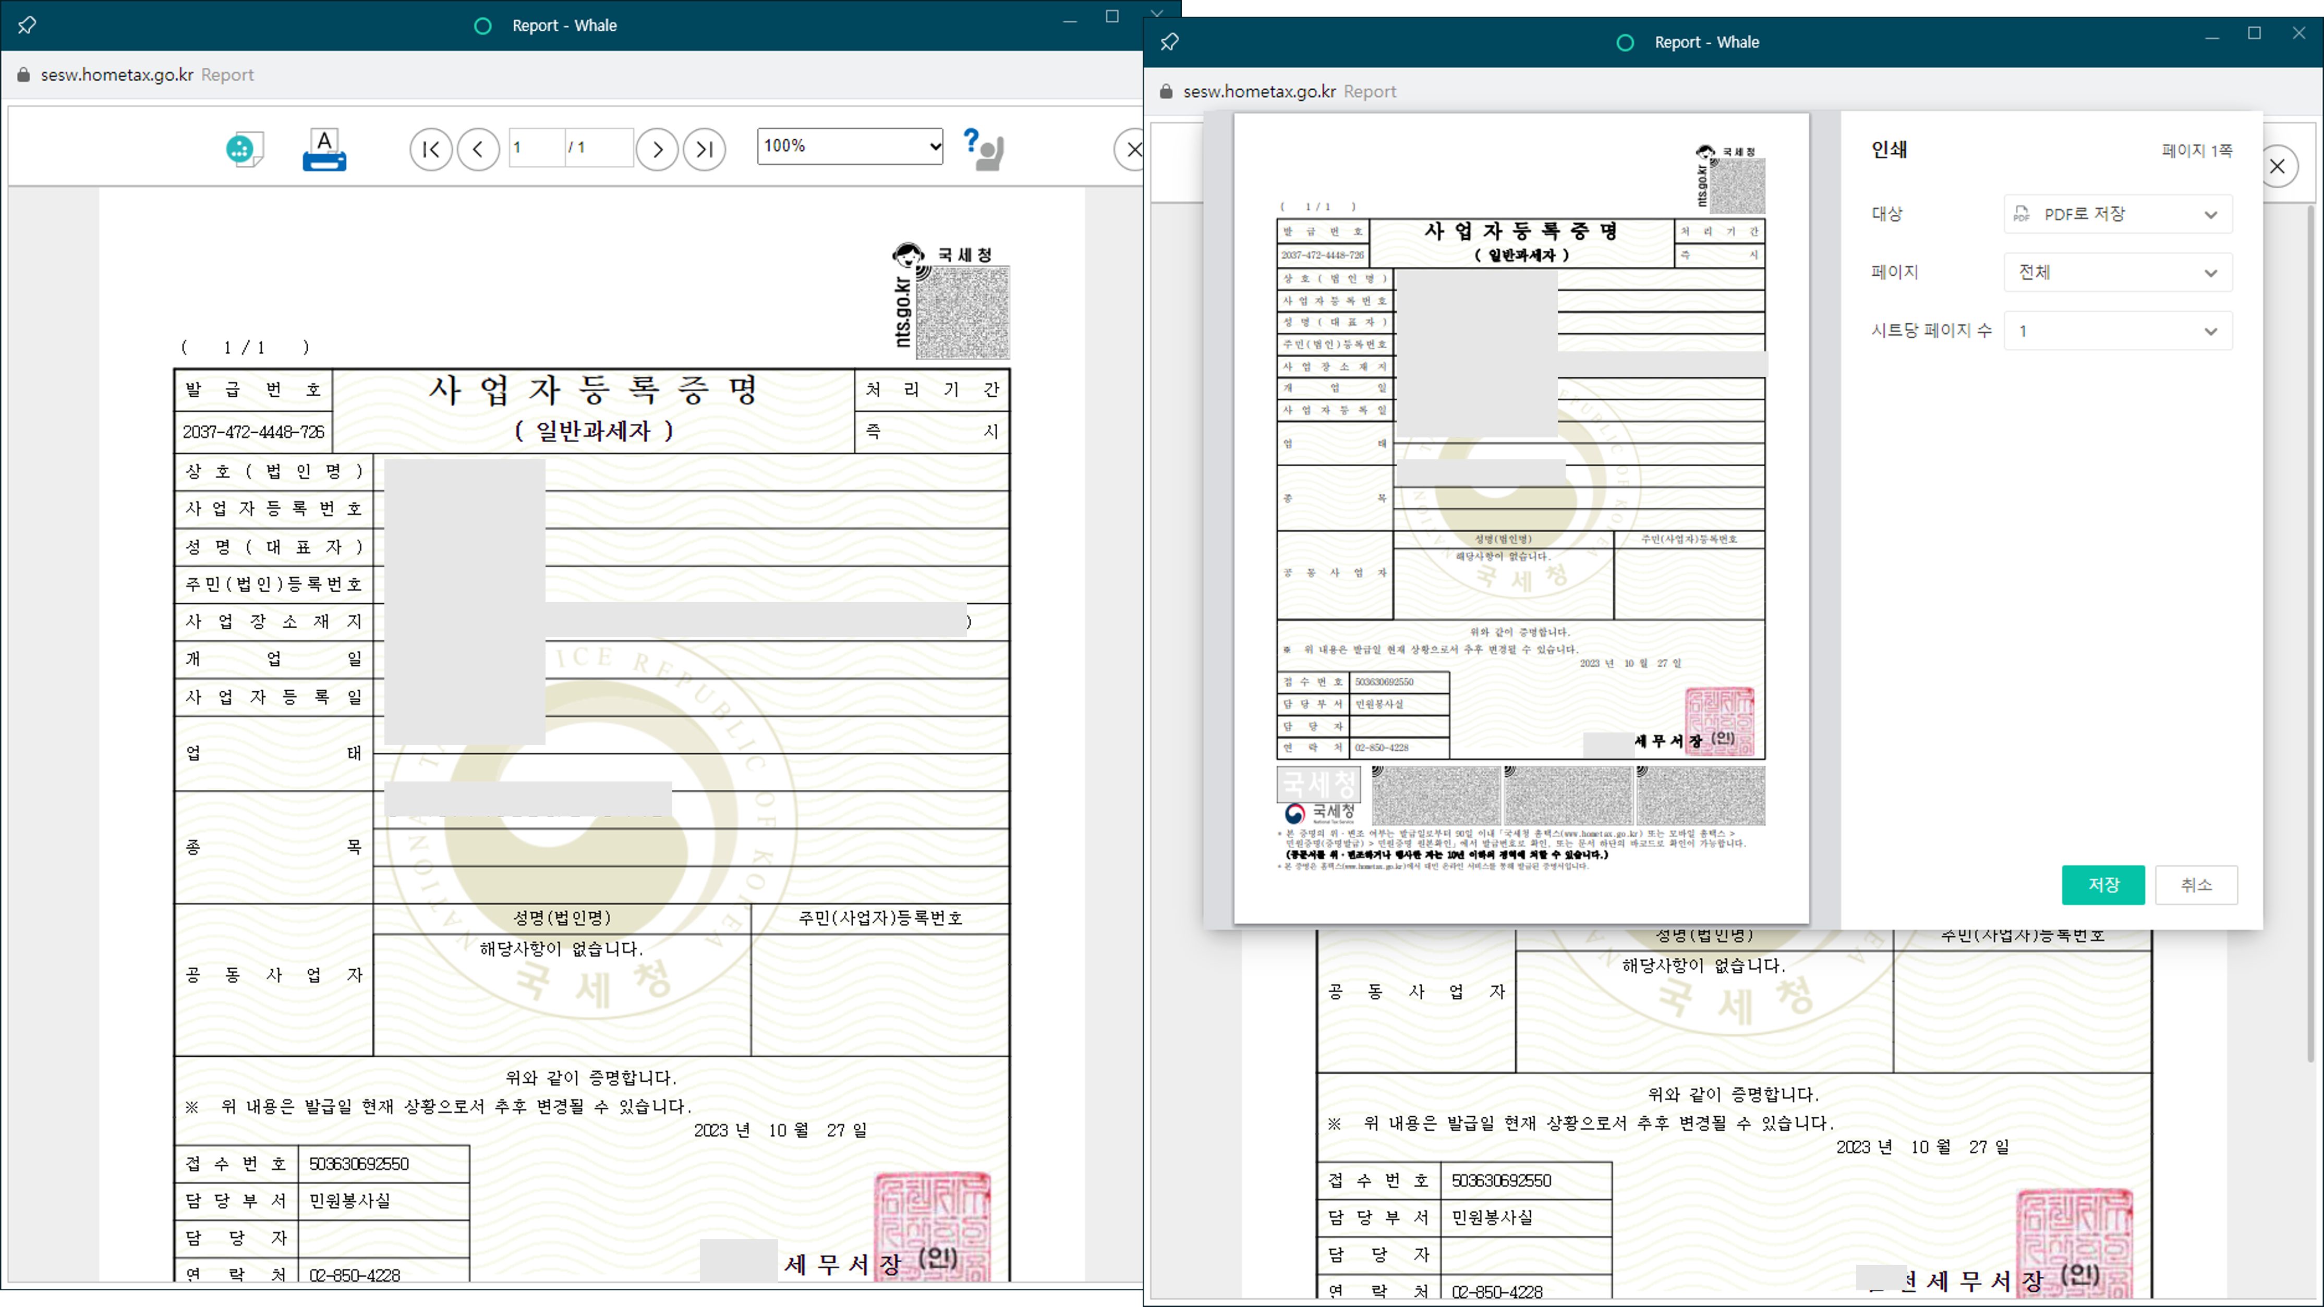Viewport: 2324px width, 1307px height.
Task: Click the save/export document icon
Action: 244,149
